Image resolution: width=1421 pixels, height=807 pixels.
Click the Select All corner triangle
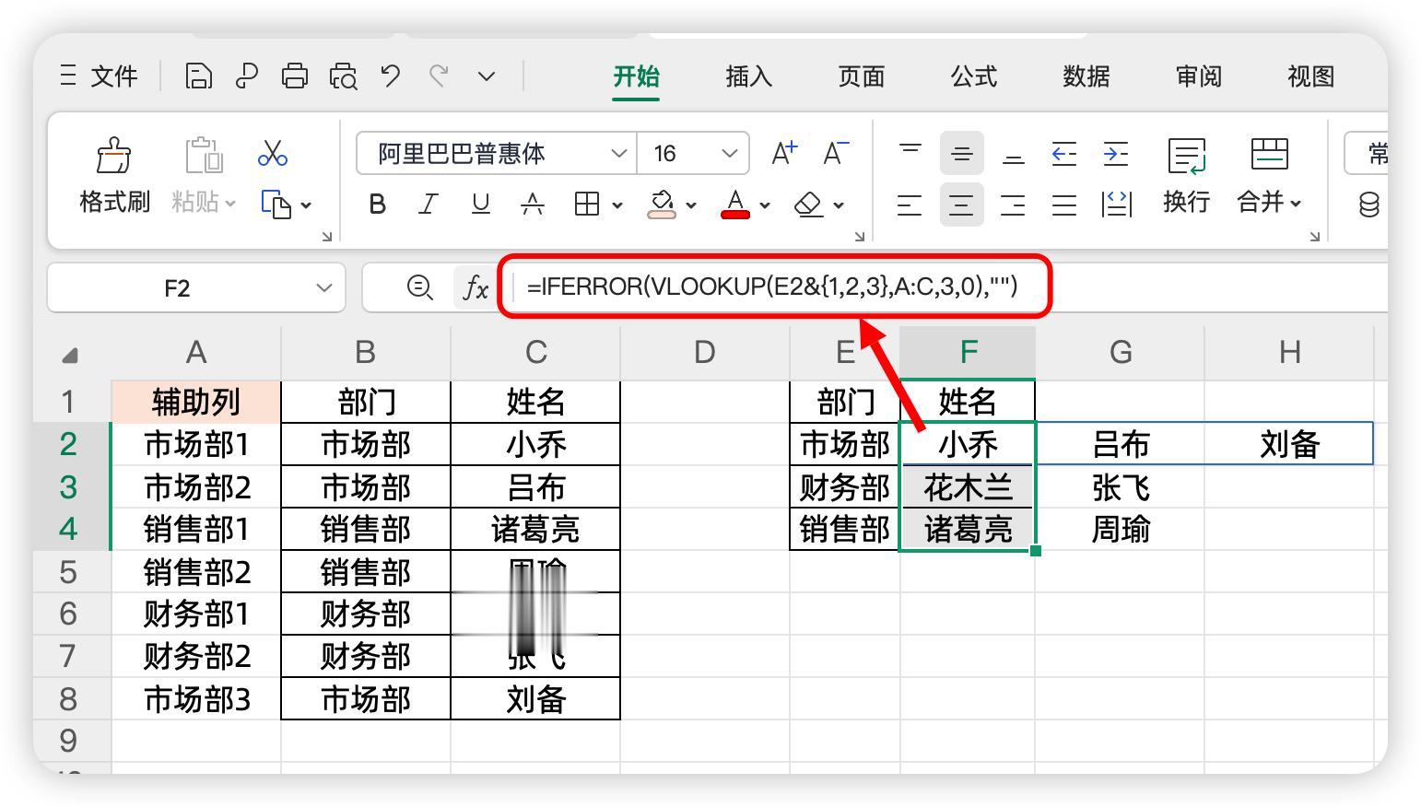(70, 354)
